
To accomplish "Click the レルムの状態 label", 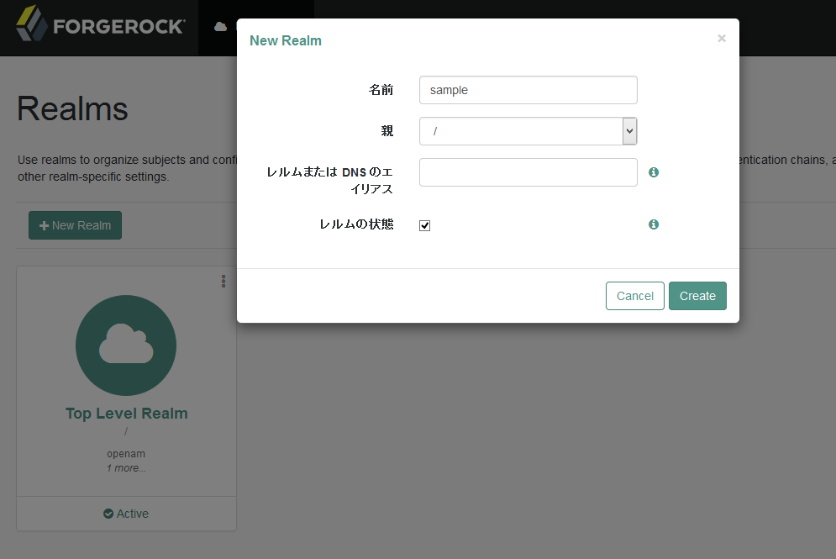I will [356, 224].
